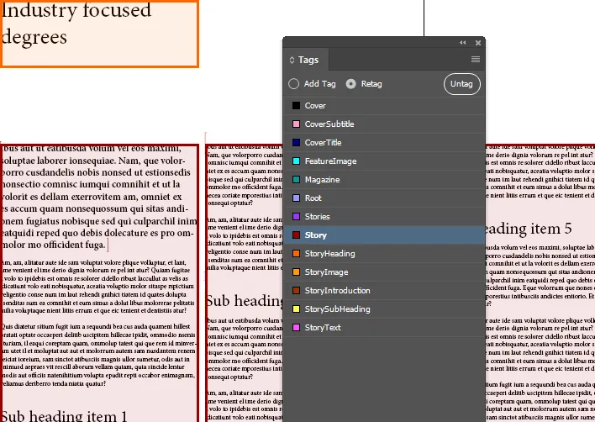The image size is (595, 422).
Task: Click the black Cover tag swatch
Action: (x=296, y=106)
